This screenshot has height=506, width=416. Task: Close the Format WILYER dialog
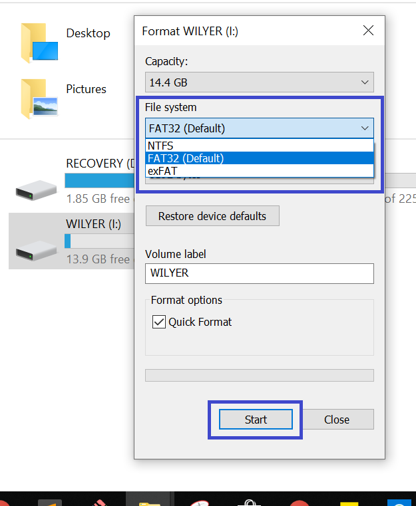point(368,31)
